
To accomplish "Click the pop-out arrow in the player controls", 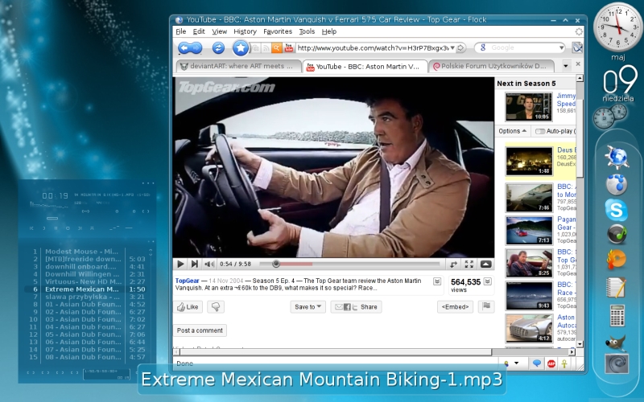I will (453, 264).
